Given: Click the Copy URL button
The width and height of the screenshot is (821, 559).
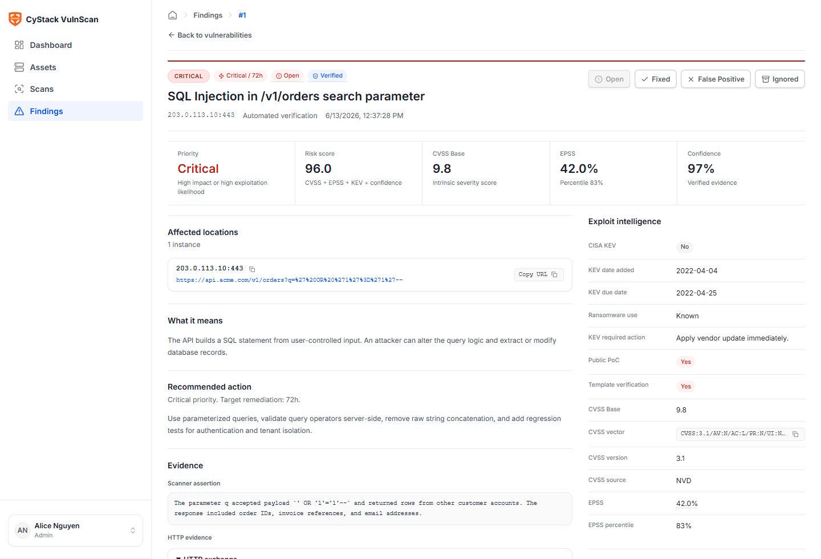Looking at the screenshot, I should pyautogui.click(x=539, y=274).
